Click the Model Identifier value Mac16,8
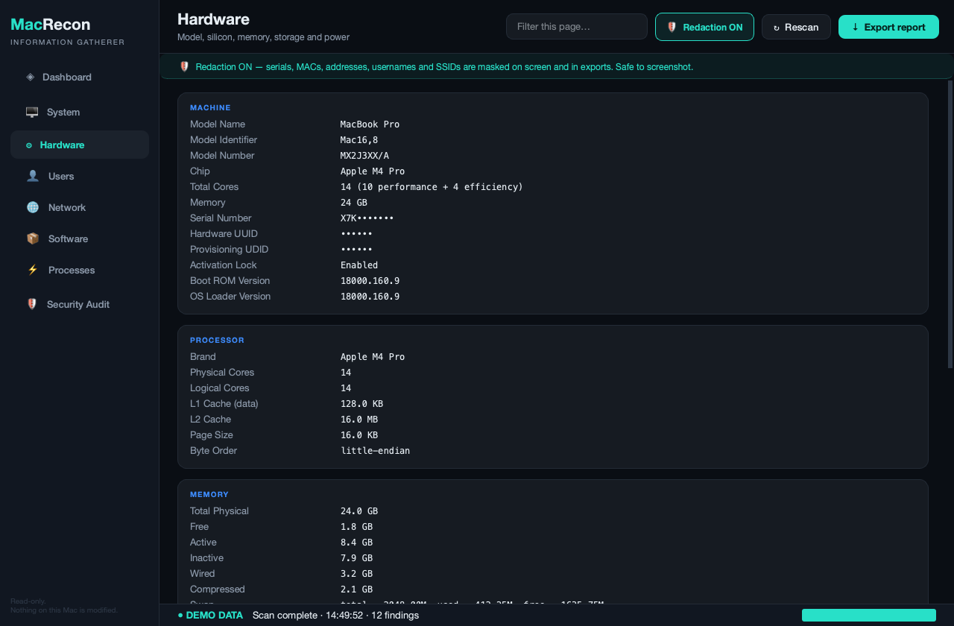This screenshot has height=626, width=954. pyautogui.click(x=359, y=140)
